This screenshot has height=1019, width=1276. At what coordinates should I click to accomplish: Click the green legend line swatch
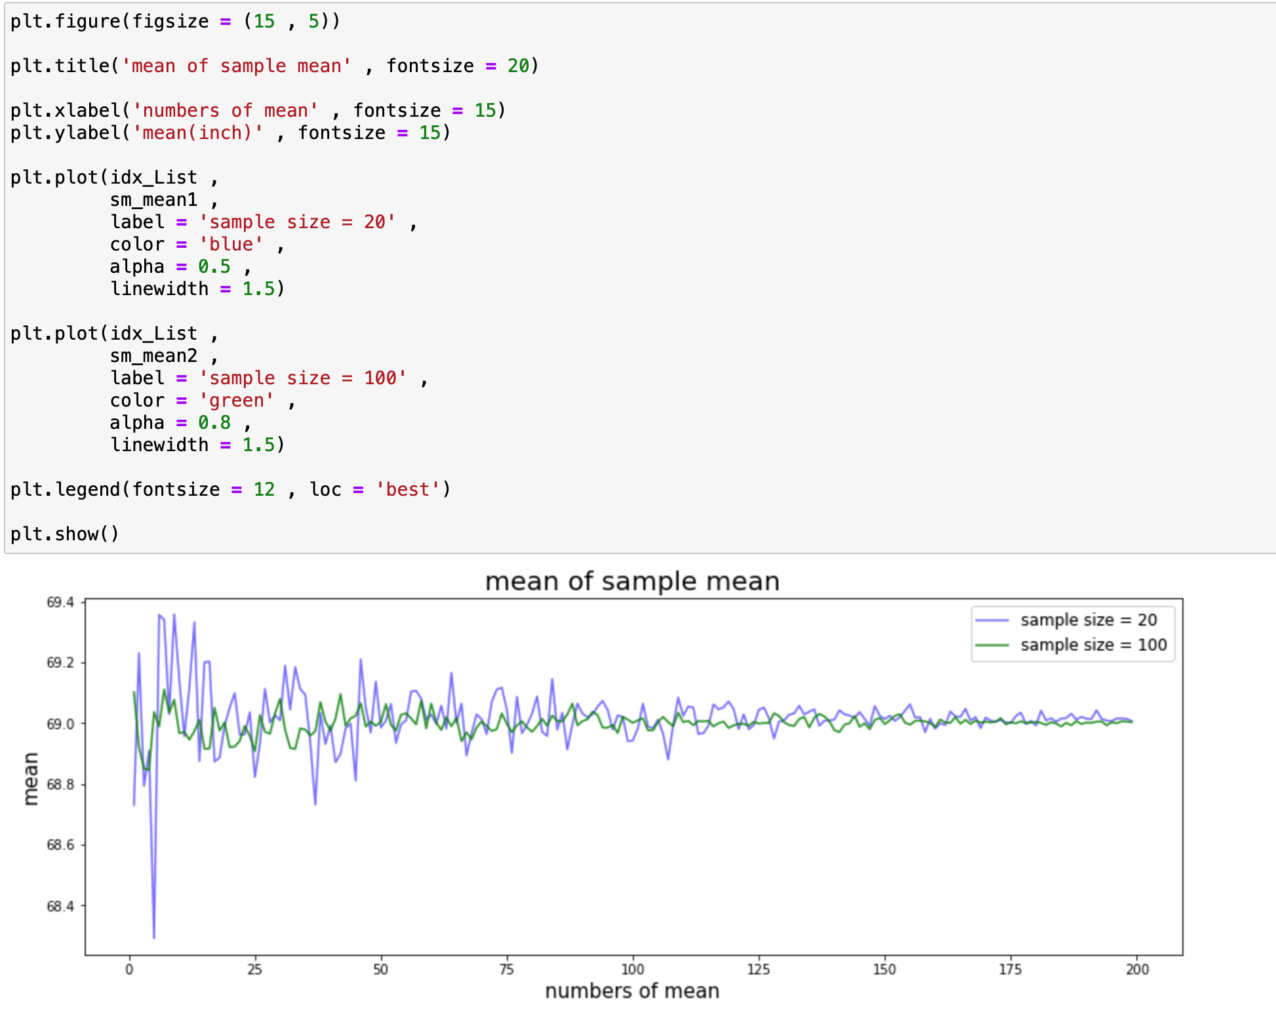tap(992, 645)
